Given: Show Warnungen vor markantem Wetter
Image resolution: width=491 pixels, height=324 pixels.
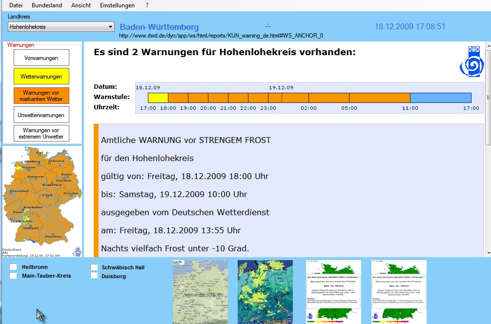Looking at the screenshot, I should [x=41, y=96].
